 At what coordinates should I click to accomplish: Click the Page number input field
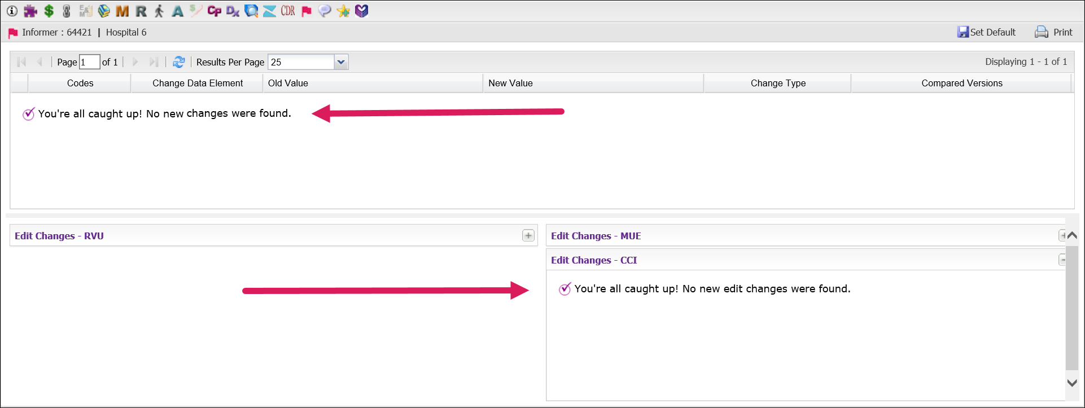(89, 62)
